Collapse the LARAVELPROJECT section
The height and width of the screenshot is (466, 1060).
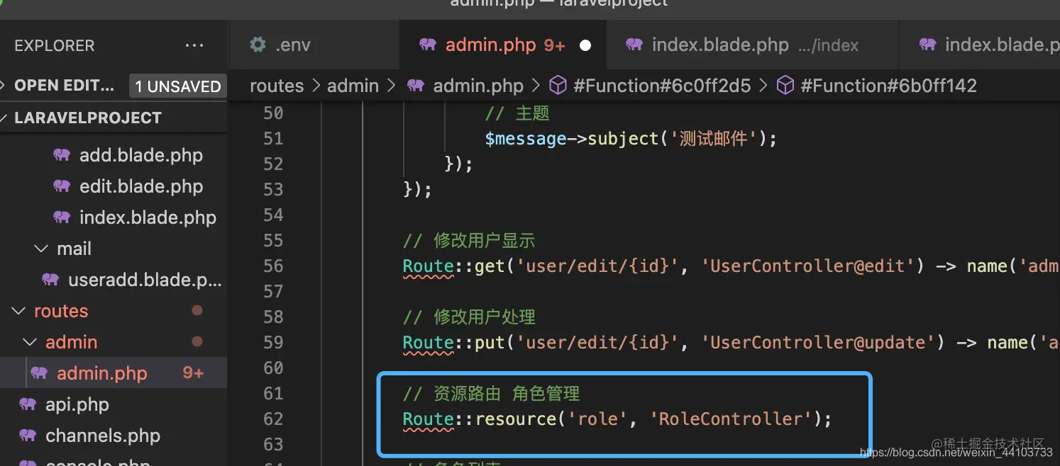(88, 118)
